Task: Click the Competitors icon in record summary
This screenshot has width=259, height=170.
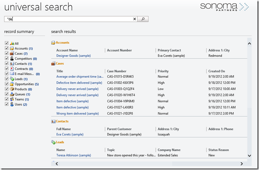Action: pyautogui.click(x=12, y=59)
